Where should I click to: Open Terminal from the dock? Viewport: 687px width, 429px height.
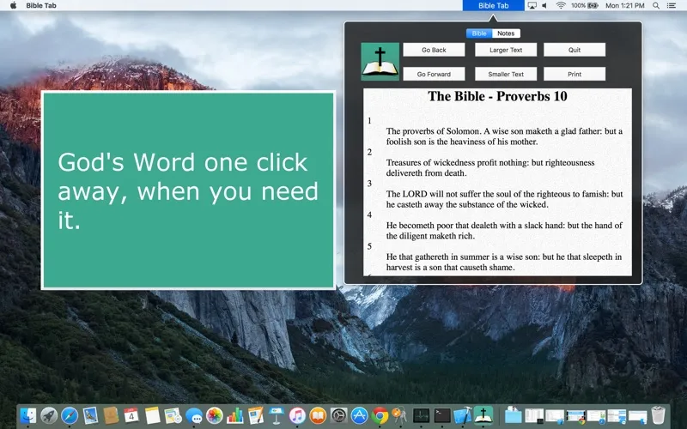(x=441, y=415)
